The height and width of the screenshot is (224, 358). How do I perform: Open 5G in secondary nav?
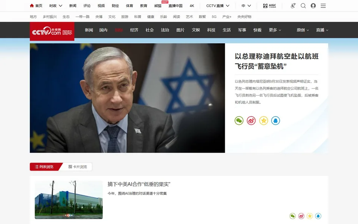214,17
